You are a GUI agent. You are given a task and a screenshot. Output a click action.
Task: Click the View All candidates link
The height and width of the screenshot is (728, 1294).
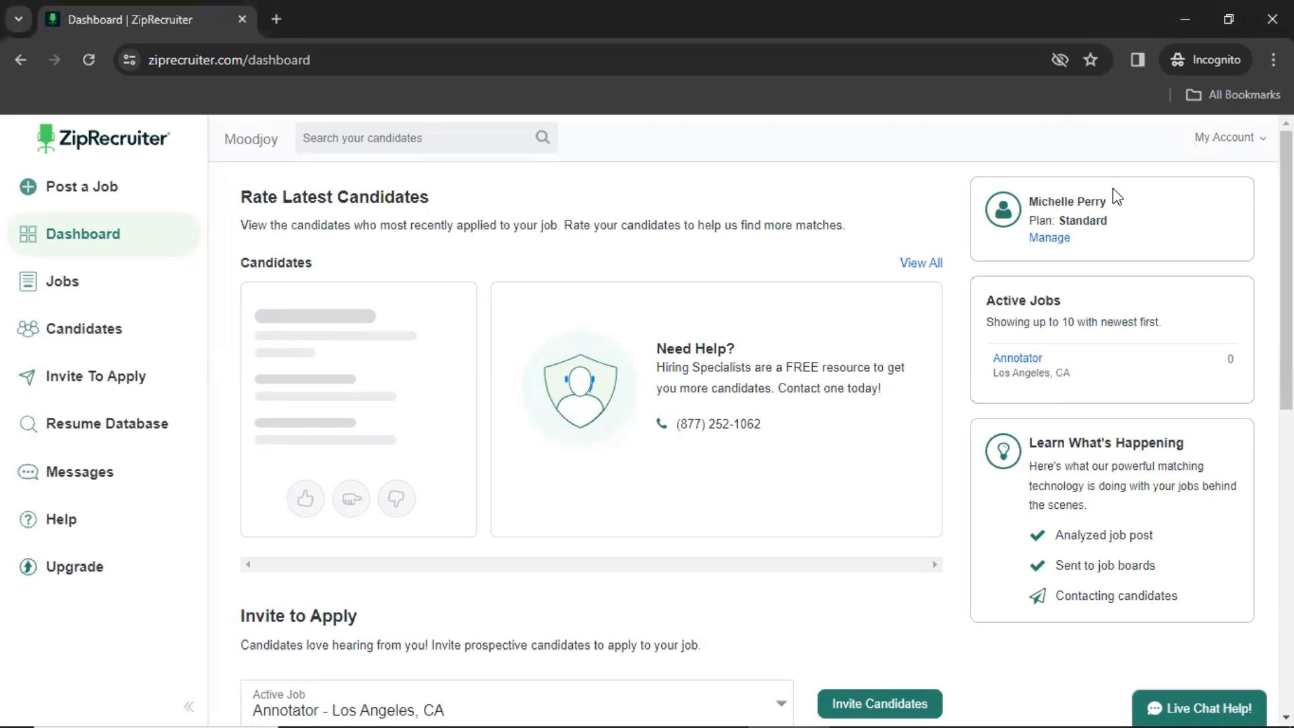tap(921, 262)
